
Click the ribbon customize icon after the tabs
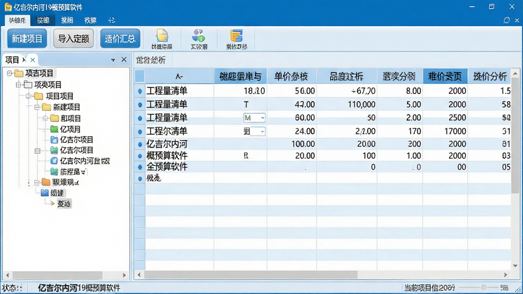pos(112,20)
